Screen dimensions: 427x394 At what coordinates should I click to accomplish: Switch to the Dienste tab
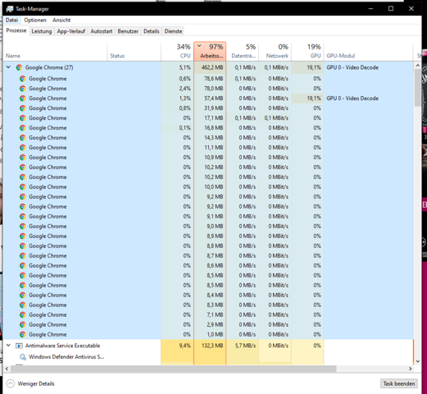click(173, 31)
